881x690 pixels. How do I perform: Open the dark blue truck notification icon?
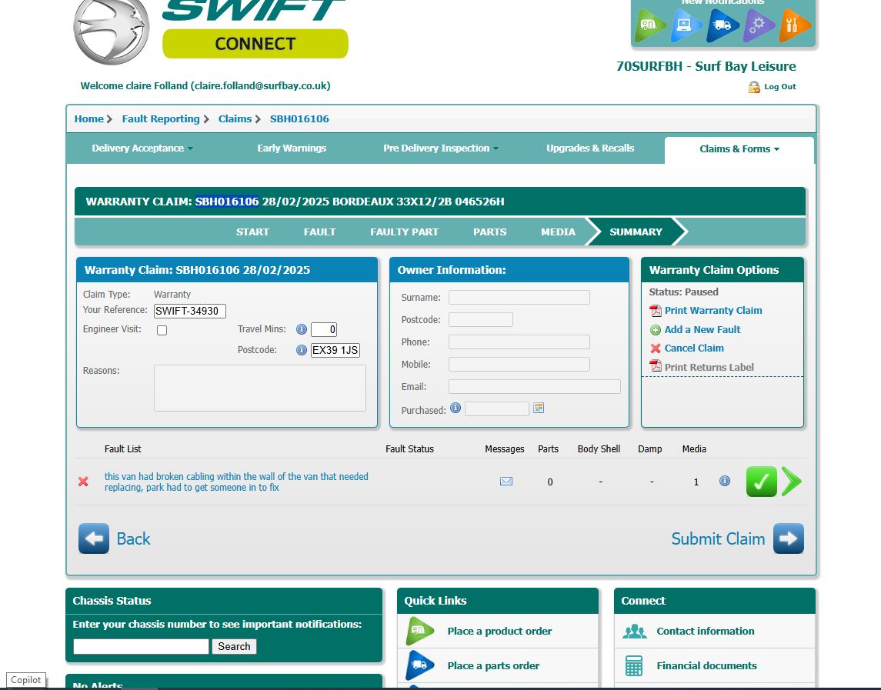pos(722,25)
